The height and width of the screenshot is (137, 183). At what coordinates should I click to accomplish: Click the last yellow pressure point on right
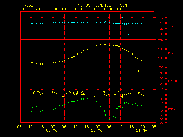tap(141, 61)
